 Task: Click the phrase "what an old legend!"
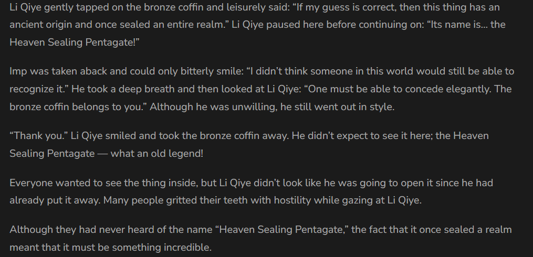coord(156,154)
